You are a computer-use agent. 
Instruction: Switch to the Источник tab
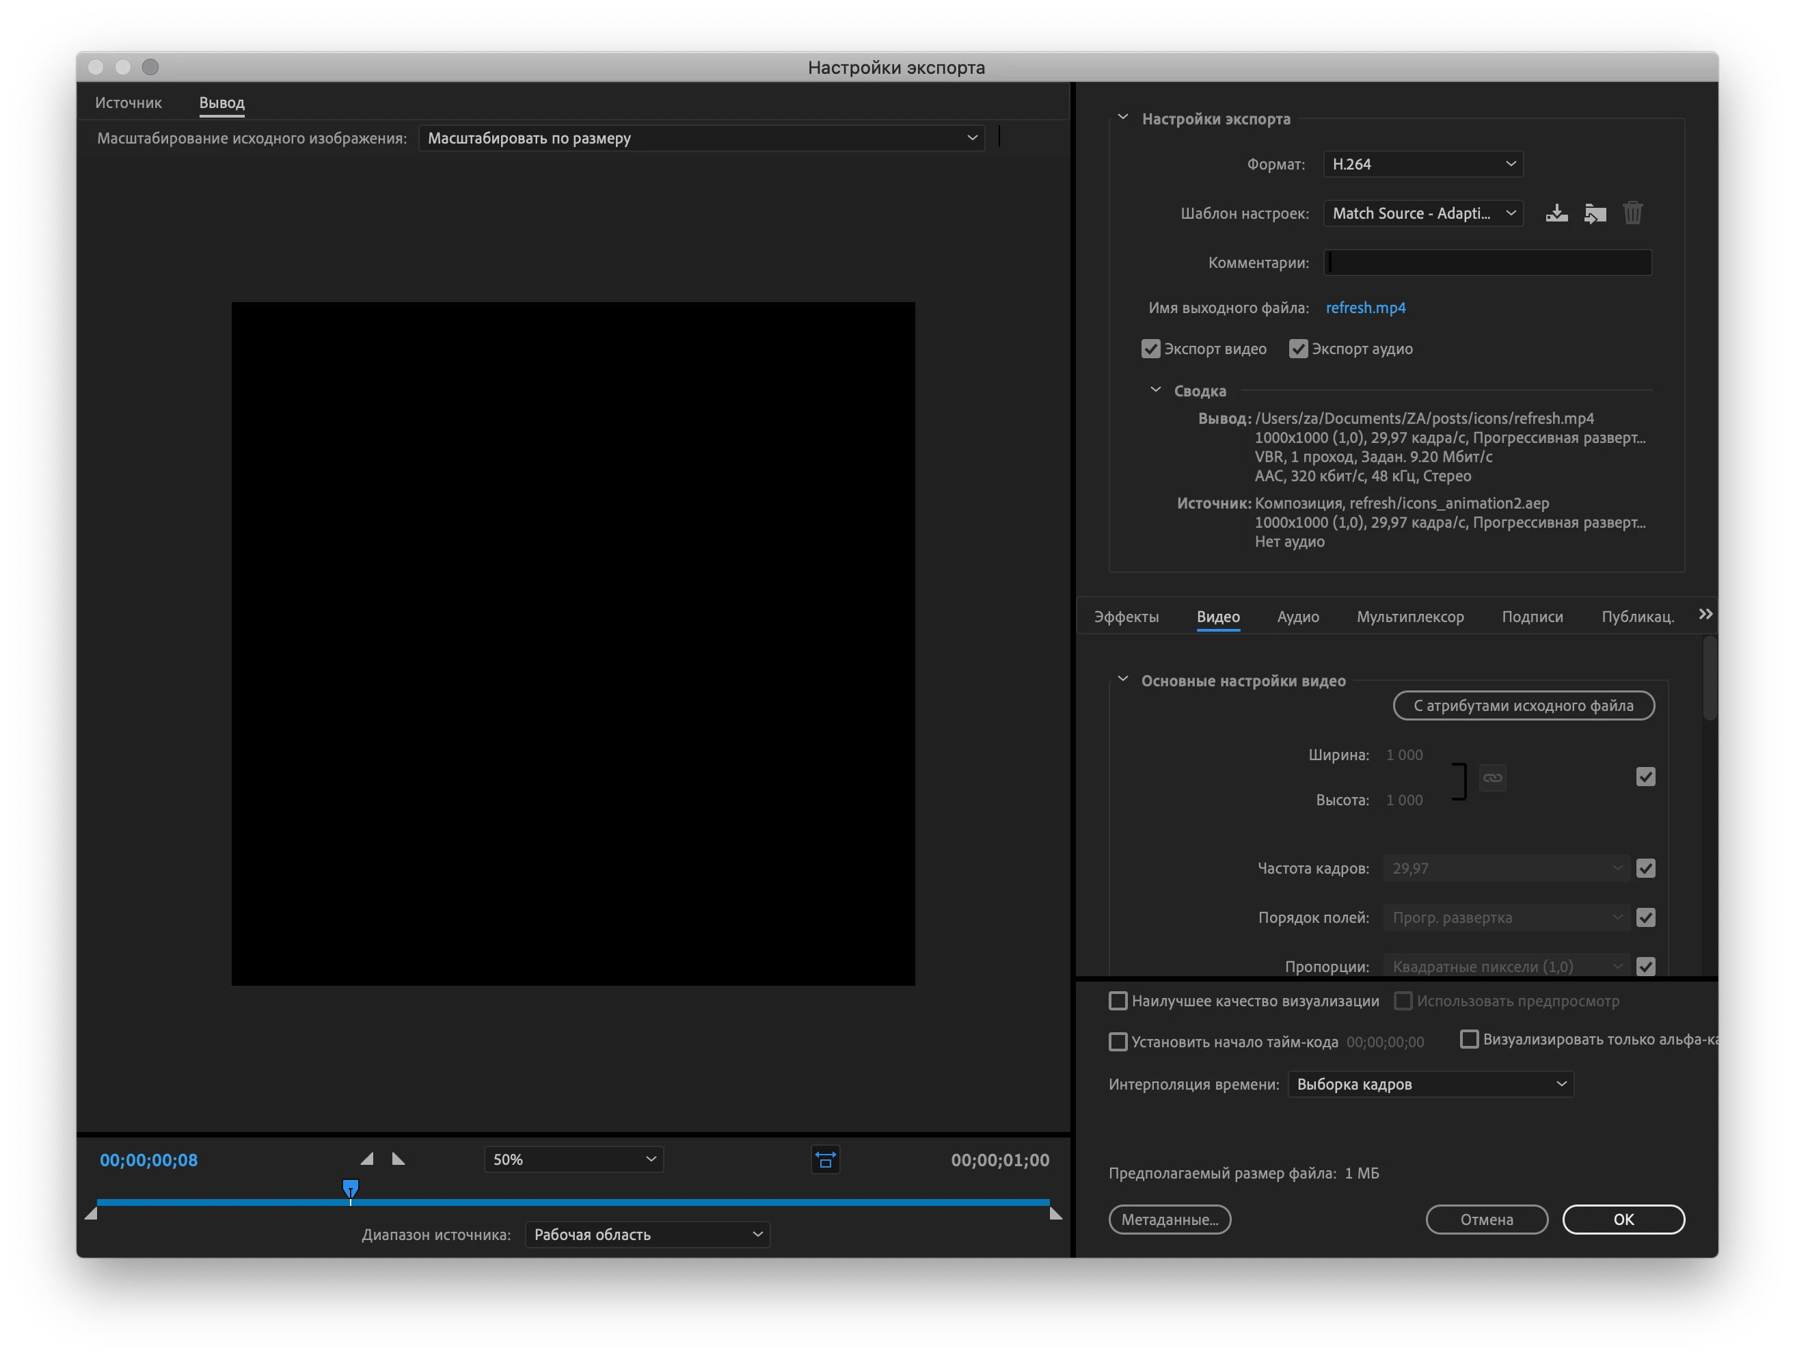[129, 103]
